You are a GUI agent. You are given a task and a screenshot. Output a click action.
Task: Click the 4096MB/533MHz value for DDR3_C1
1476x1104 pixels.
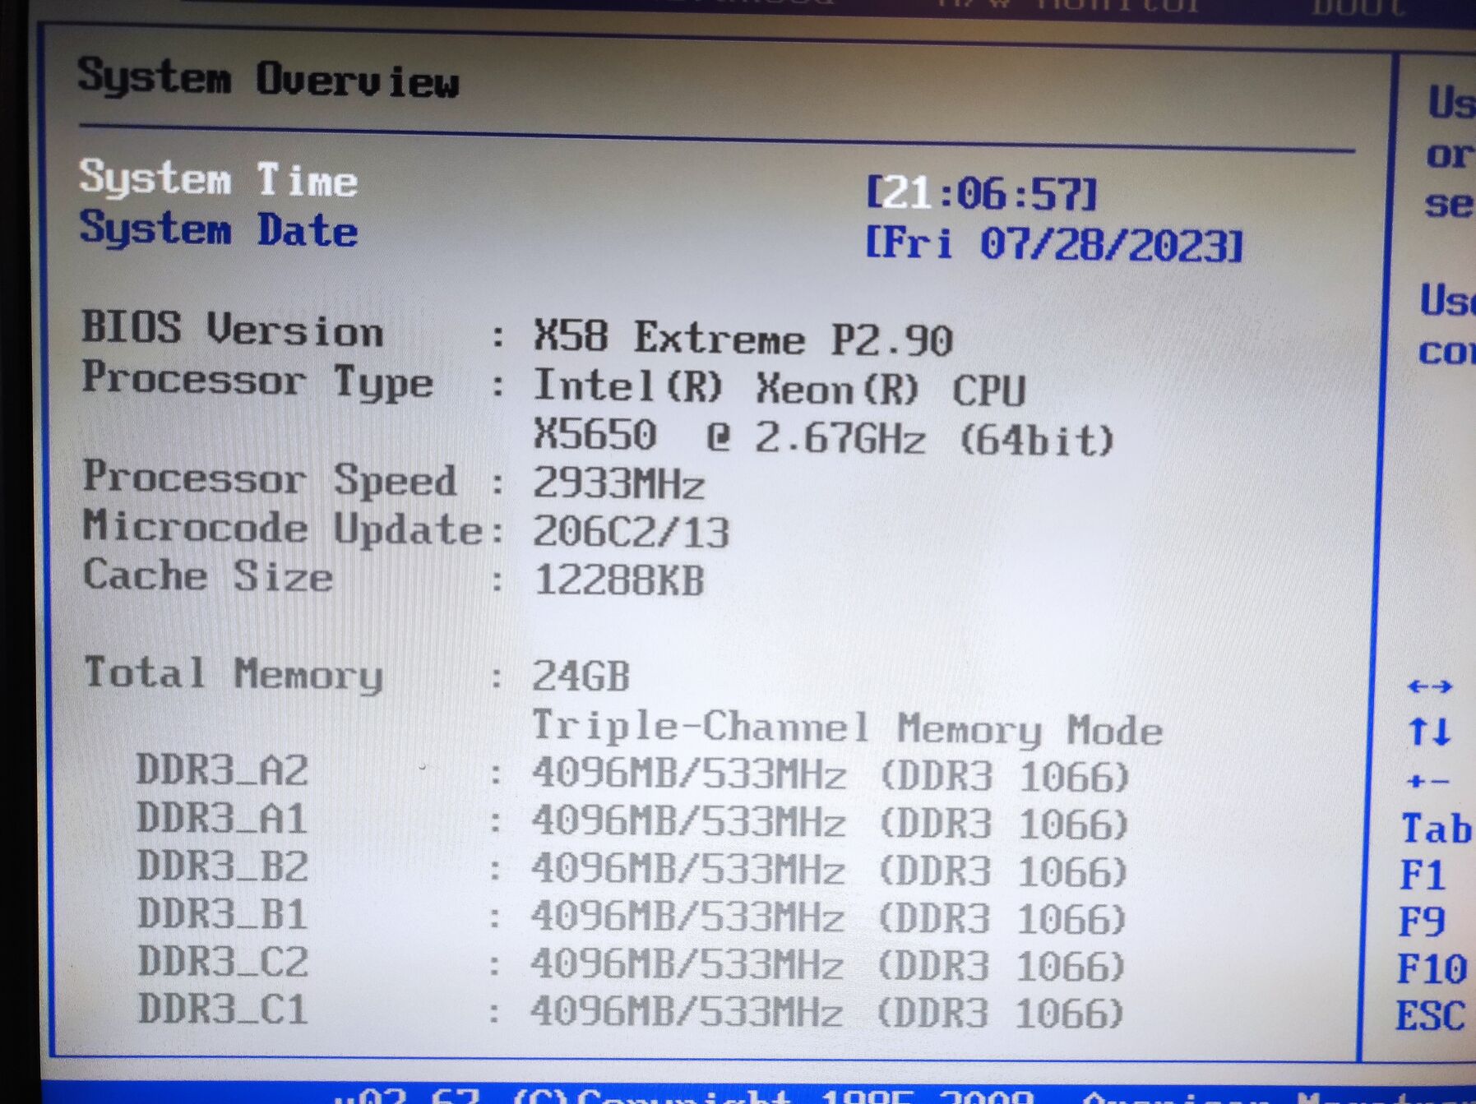click(827, 1012)
